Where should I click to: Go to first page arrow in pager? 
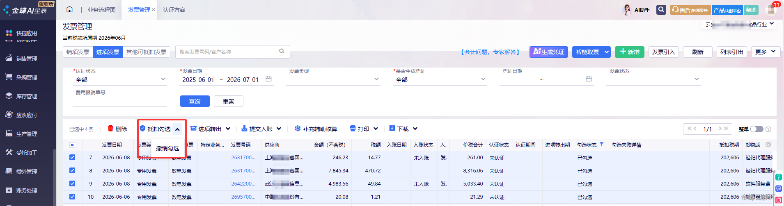coord(690,129)
